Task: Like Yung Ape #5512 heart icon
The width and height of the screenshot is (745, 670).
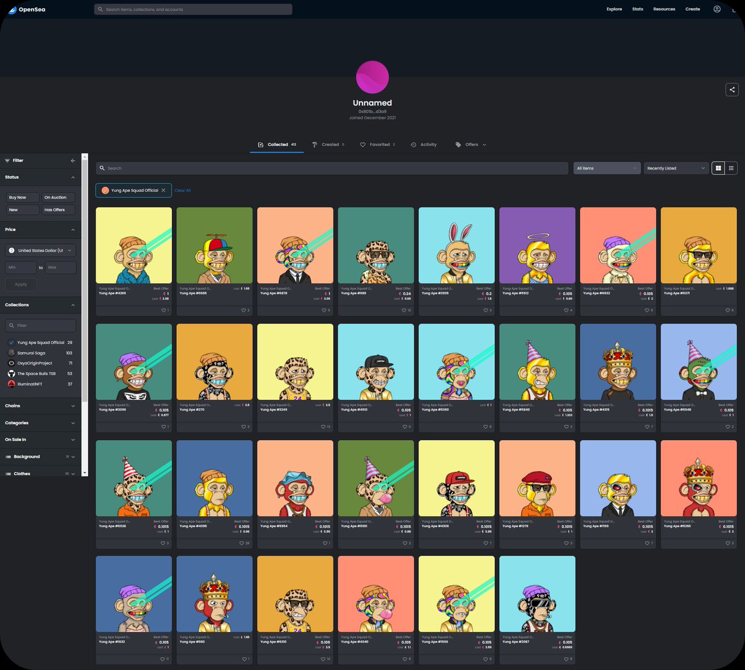Action: 567,310
